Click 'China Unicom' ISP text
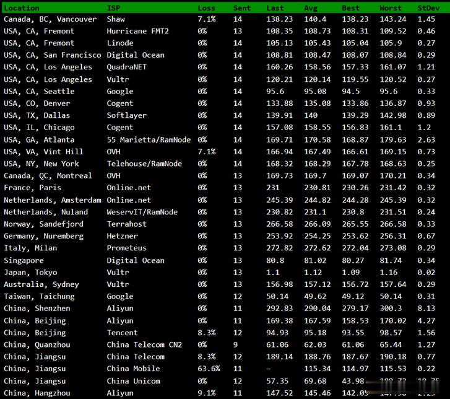450x399 pixels. tap(133, 381)
